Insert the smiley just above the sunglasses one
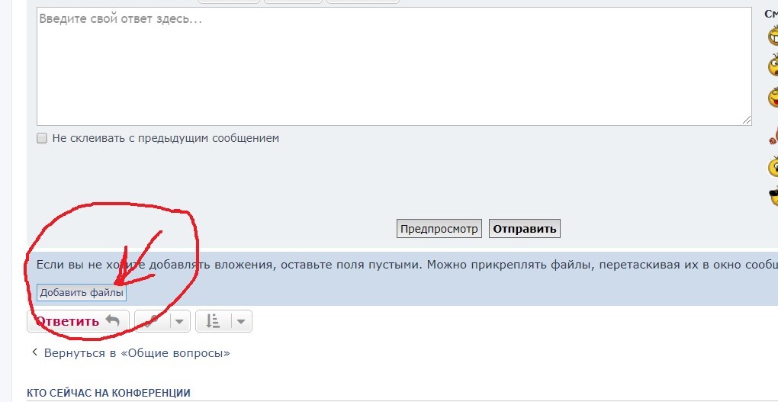This screenshot has width=778, height=402. pyautogui.click(x=772, y=166)
